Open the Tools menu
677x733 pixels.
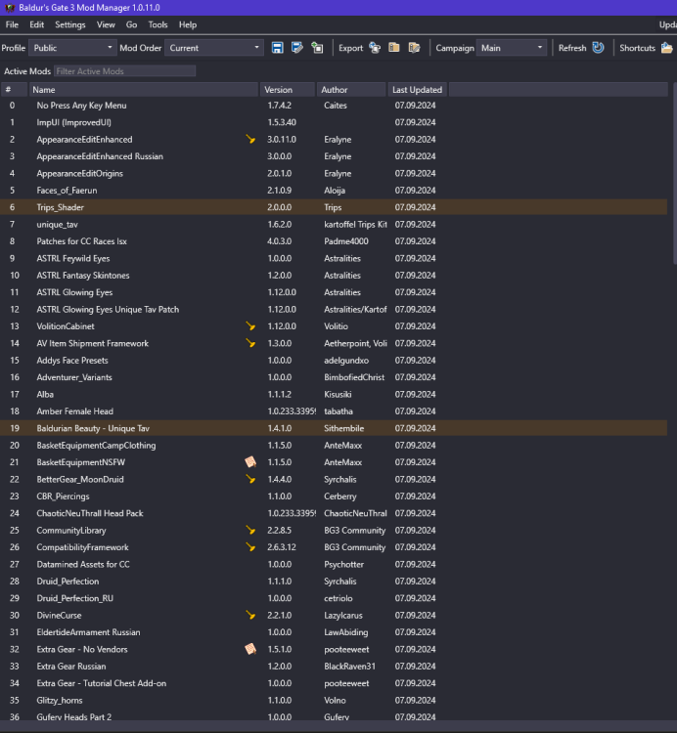(x=158, y=24)
